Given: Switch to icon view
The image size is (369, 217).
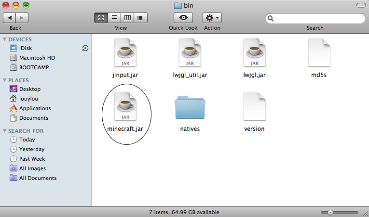Looking at the screenshot, I should point(101,18).
